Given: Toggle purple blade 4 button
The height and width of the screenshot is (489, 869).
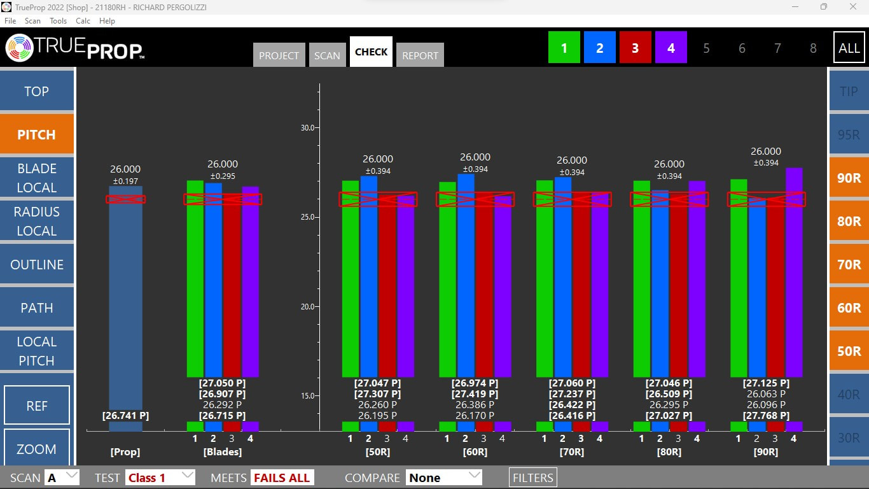Looking at the screenshot, I should 671,48.
